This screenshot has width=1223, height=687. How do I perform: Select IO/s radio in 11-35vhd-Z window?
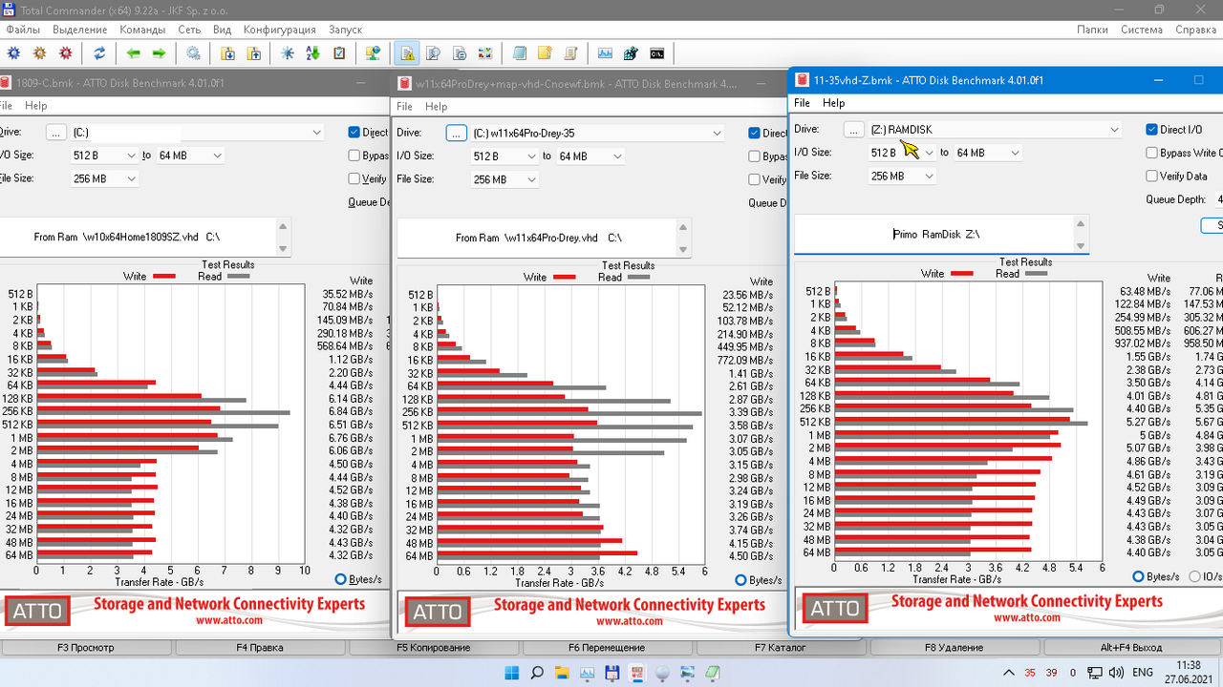(x=1193, y=576)
